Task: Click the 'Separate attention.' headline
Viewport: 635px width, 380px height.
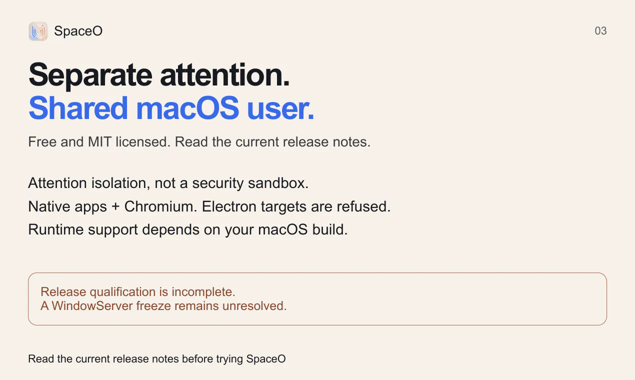Action: pyautogui.click(x=159, y=74)
